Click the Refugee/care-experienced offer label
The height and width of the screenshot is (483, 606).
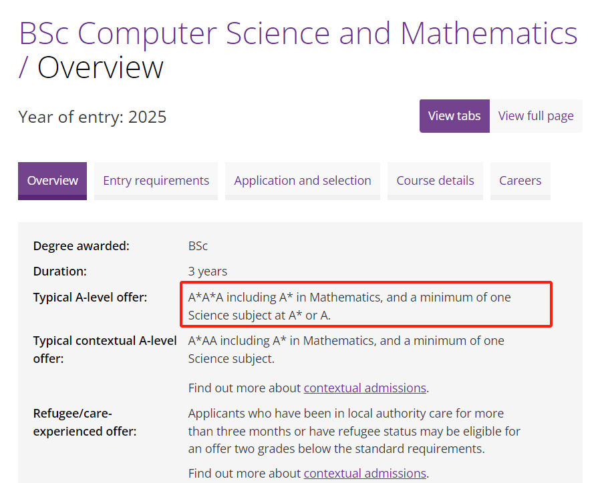[85, 422]
